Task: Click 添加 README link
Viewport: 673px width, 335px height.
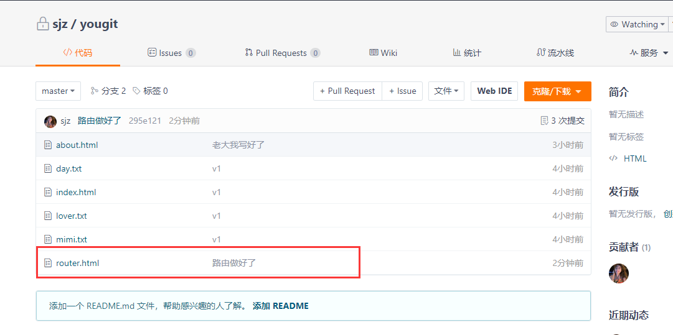Action: click(281, 306)
